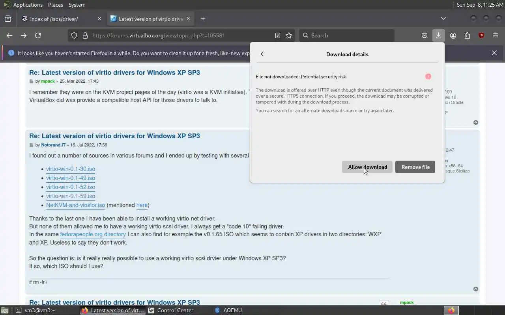Open the NetKVM-and-viostor.iso link

tap(75, 205)
